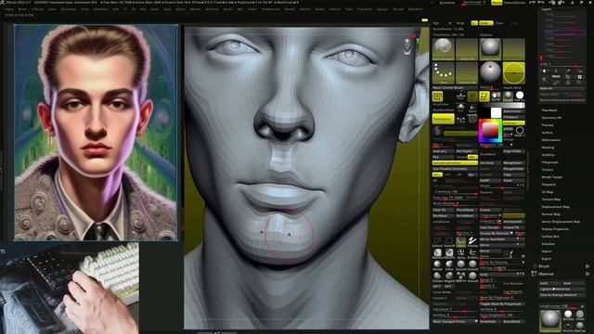Viewport: 594px width, 334px height.
Task: Click the BlurMask button
Action: (x=444, y=215)
